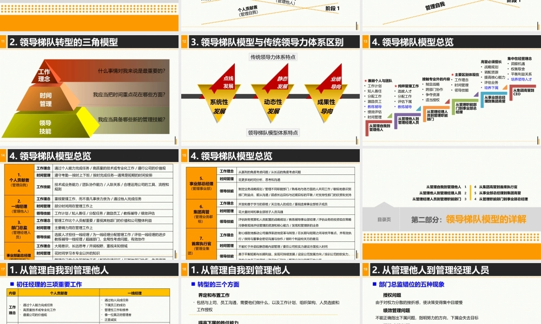Image resolution: width=541 pixels, height=324 pixels.
Task: Click the 点线发展 red triangle
Action: pyautogui.click(x=226, y=80)
